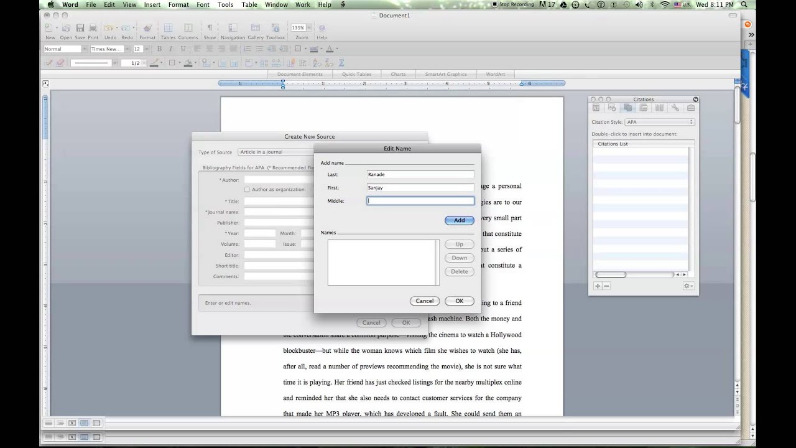Open the Citations tab icon in Toolbox
The image size is (796, 448).
(x=627, y=108)
